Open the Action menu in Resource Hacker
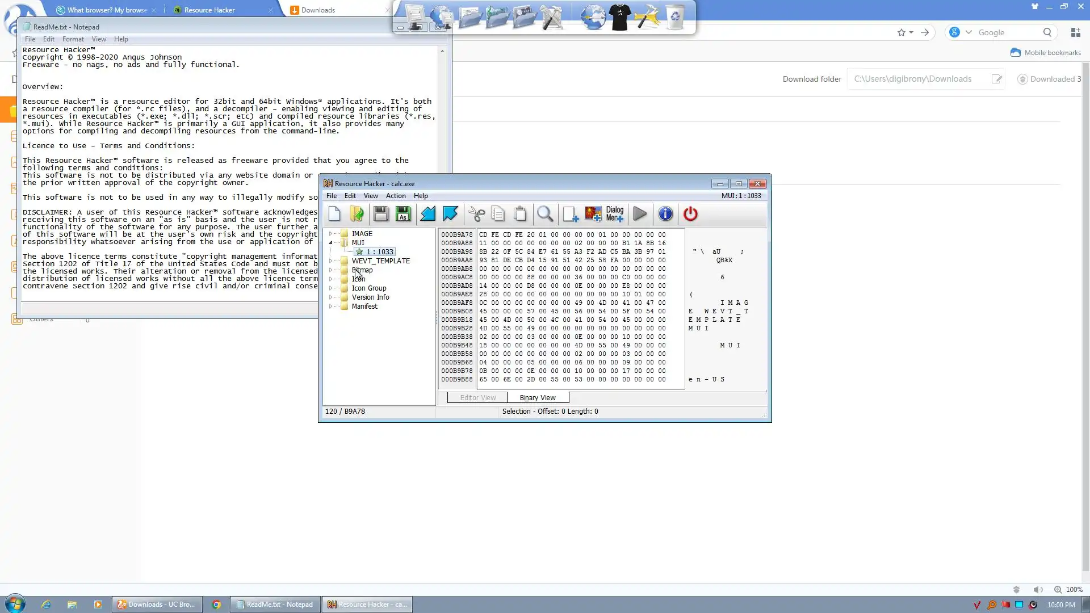Image resolution: width=1090 pixels, height=613 pixels. [396, 196]
